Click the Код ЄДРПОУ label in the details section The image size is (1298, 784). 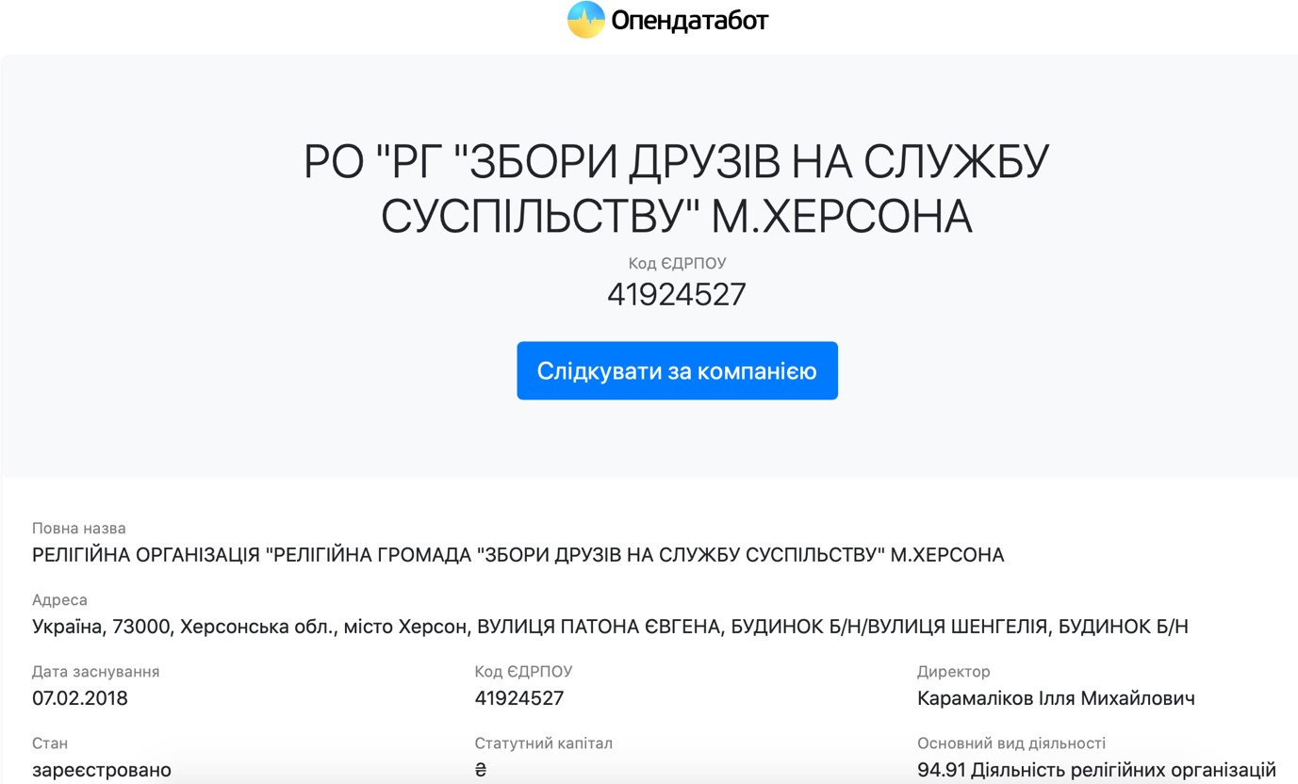(523, 672)
